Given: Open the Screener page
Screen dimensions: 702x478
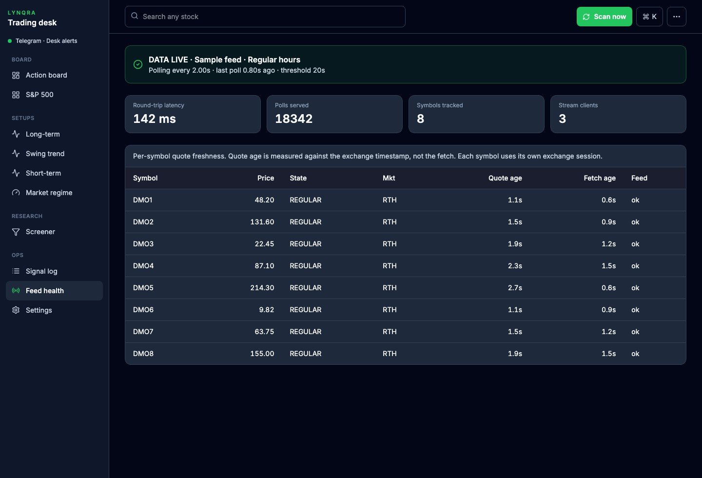Looking at the screenshot, I should tap(54, 232).
